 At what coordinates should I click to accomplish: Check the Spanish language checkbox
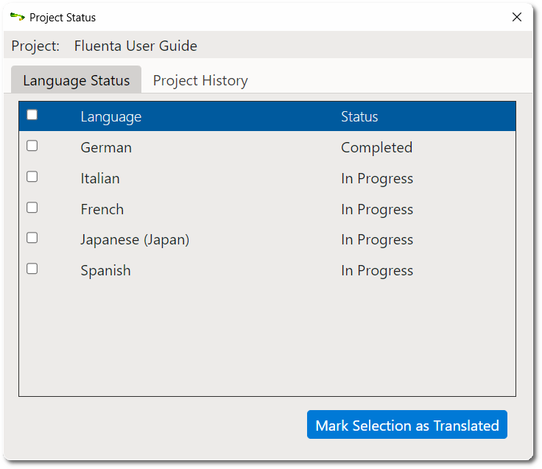pos(32,269)
